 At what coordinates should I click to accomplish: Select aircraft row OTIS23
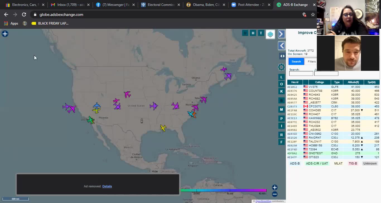(333, 157)
